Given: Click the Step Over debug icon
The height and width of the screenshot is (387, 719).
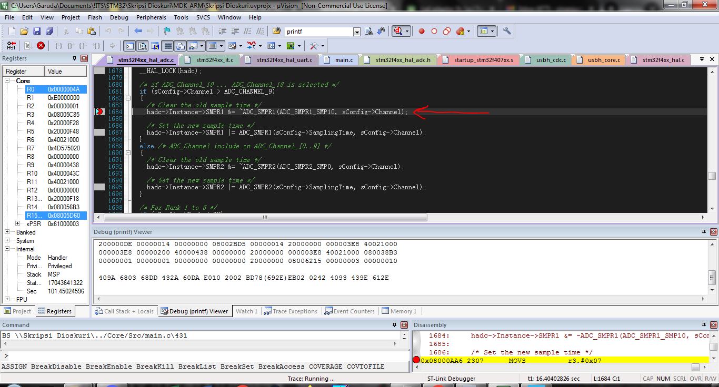Looking at the screenshot, I should coord(70,46).
